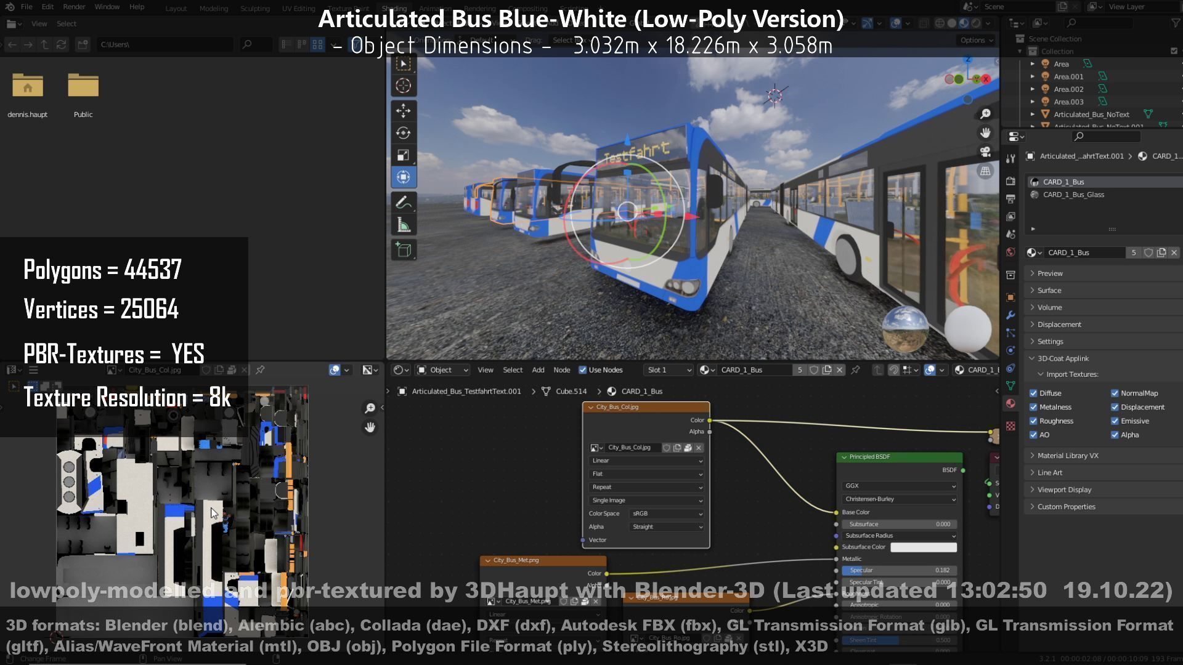Open the Edit menu

(47, 7)
